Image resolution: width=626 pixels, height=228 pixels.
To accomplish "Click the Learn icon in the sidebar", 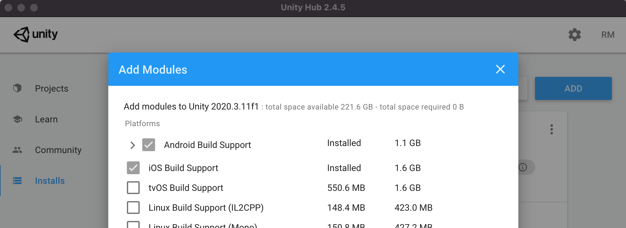I will coord(18,119).
